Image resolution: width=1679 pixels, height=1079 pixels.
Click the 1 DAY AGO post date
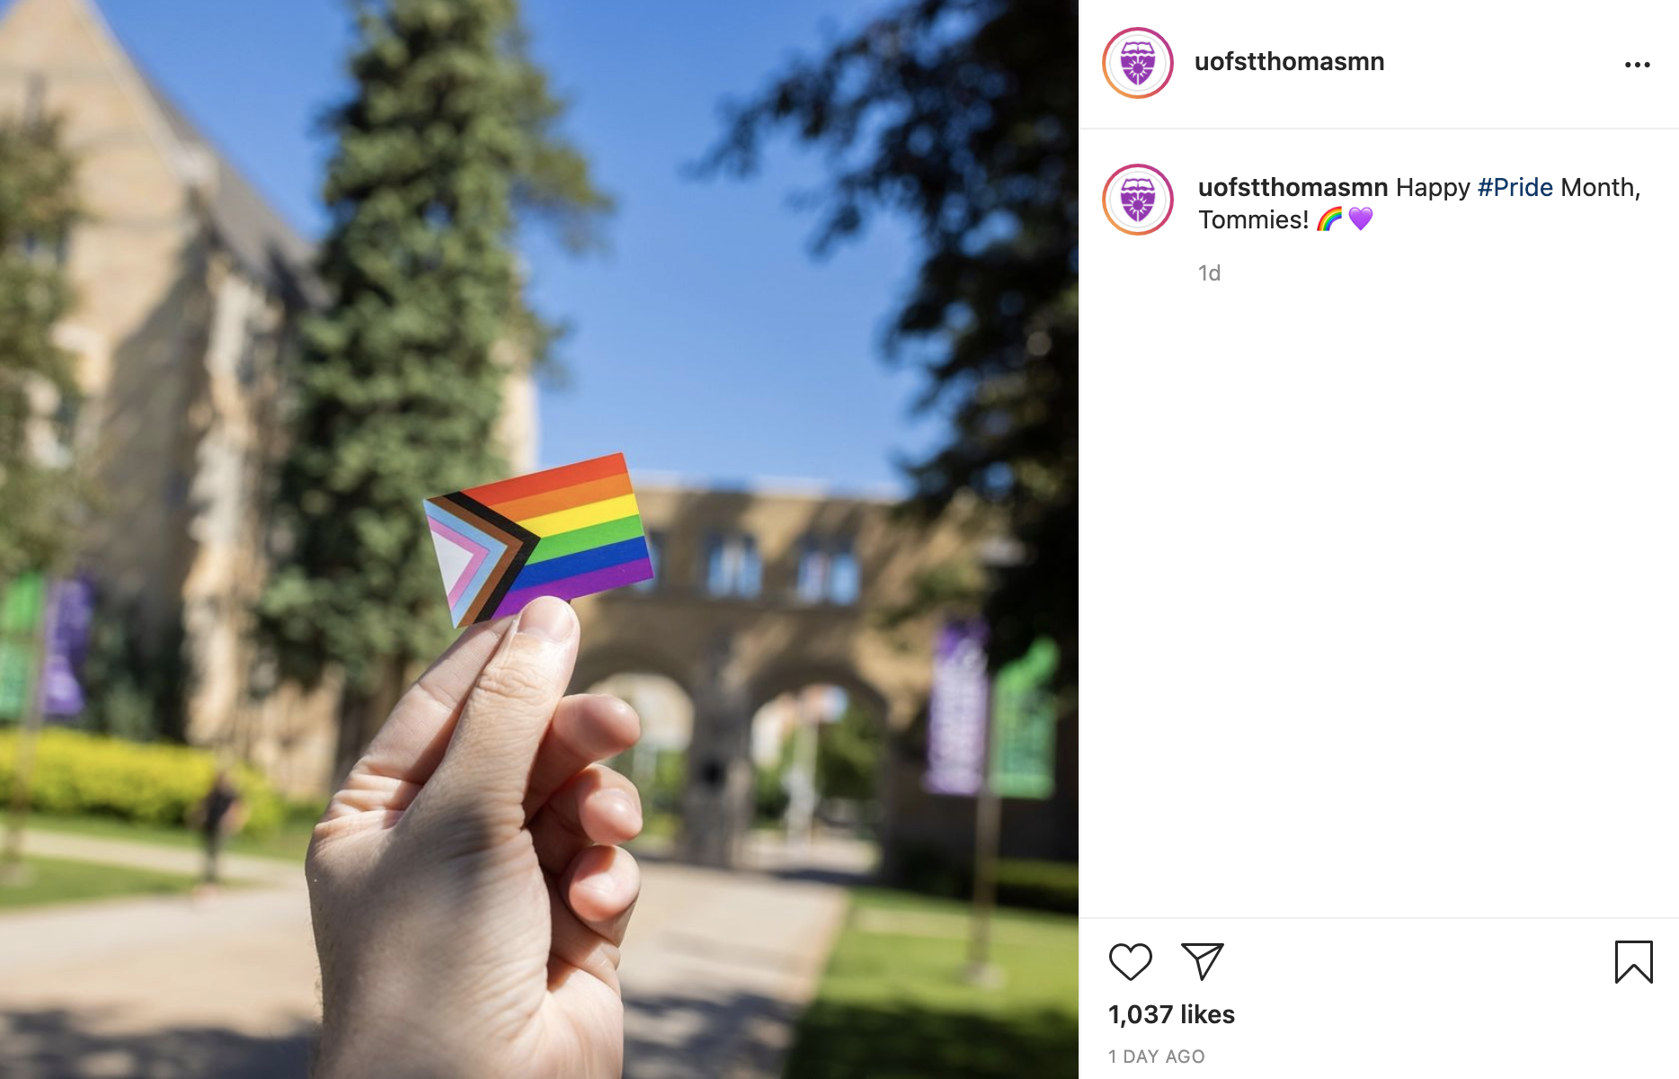(1156, 1057)
